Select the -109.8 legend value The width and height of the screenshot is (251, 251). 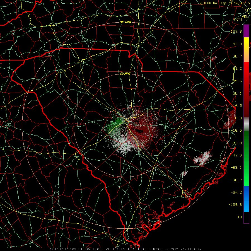pos(235,205)
